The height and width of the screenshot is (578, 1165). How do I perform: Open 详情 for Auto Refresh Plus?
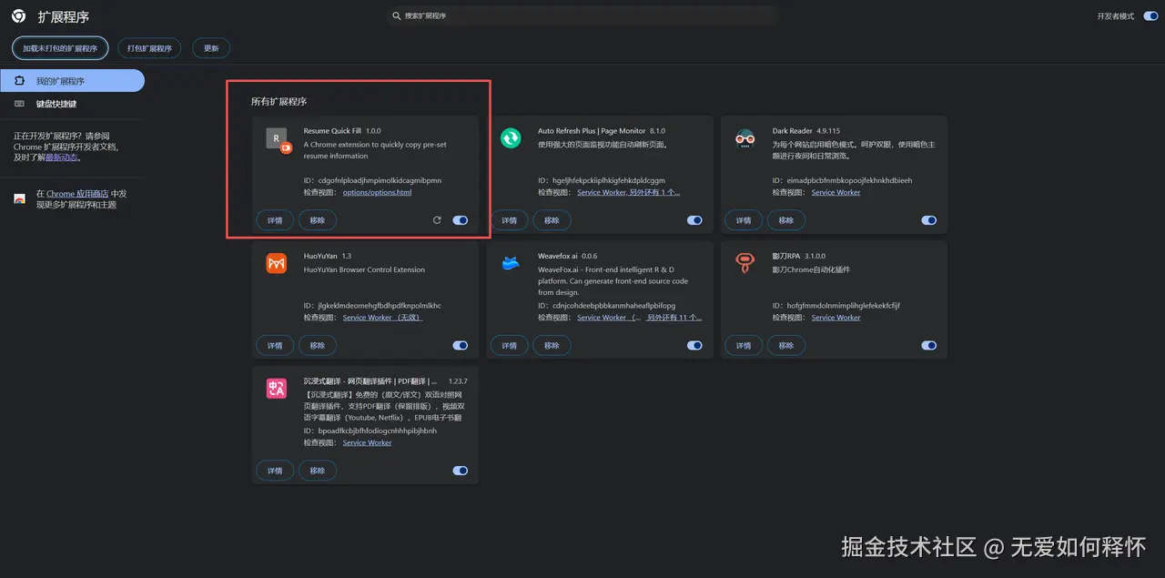pos(510,220)
